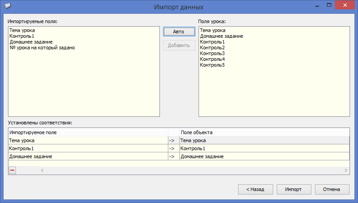Select Контроль3 in Поля урока list
The image size is (358, 203).
(212, 53)
